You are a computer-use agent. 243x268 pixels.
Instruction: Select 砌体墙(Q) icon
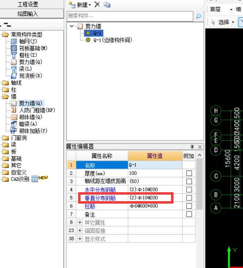(14, 117)
